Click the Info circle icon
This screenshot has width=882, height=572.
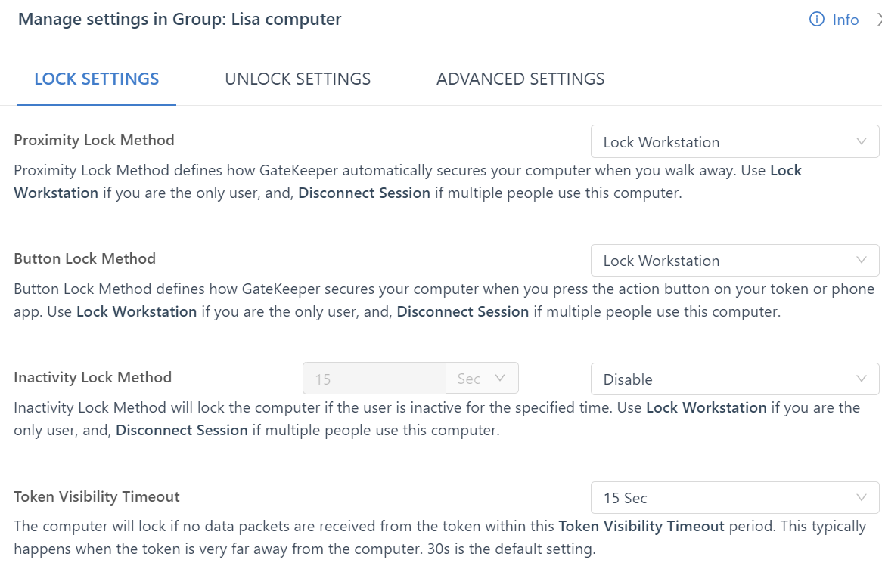click(817, 20)
